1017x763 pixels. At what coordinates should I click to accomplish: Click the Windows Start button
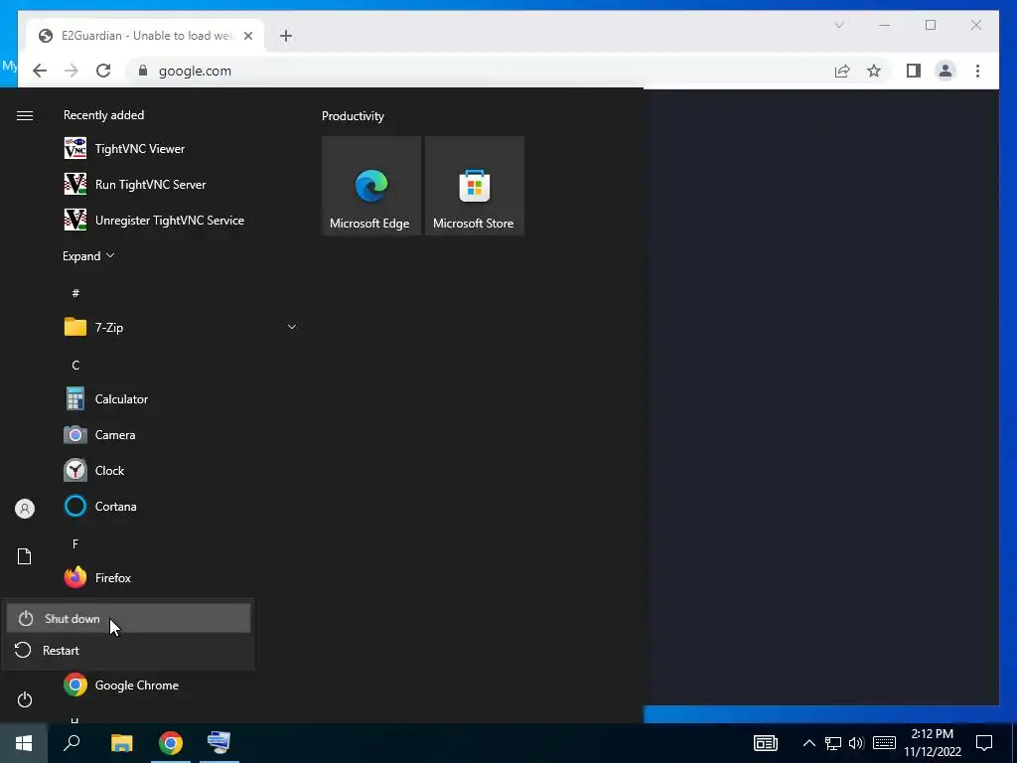[24, 743]
